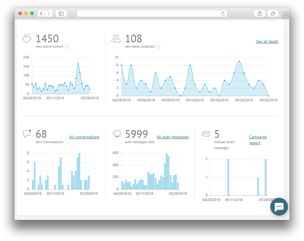The height and width of the screenshot is (241, 304).
Task: Click the 'new leads collected' label
Action: tap(140, 46)
